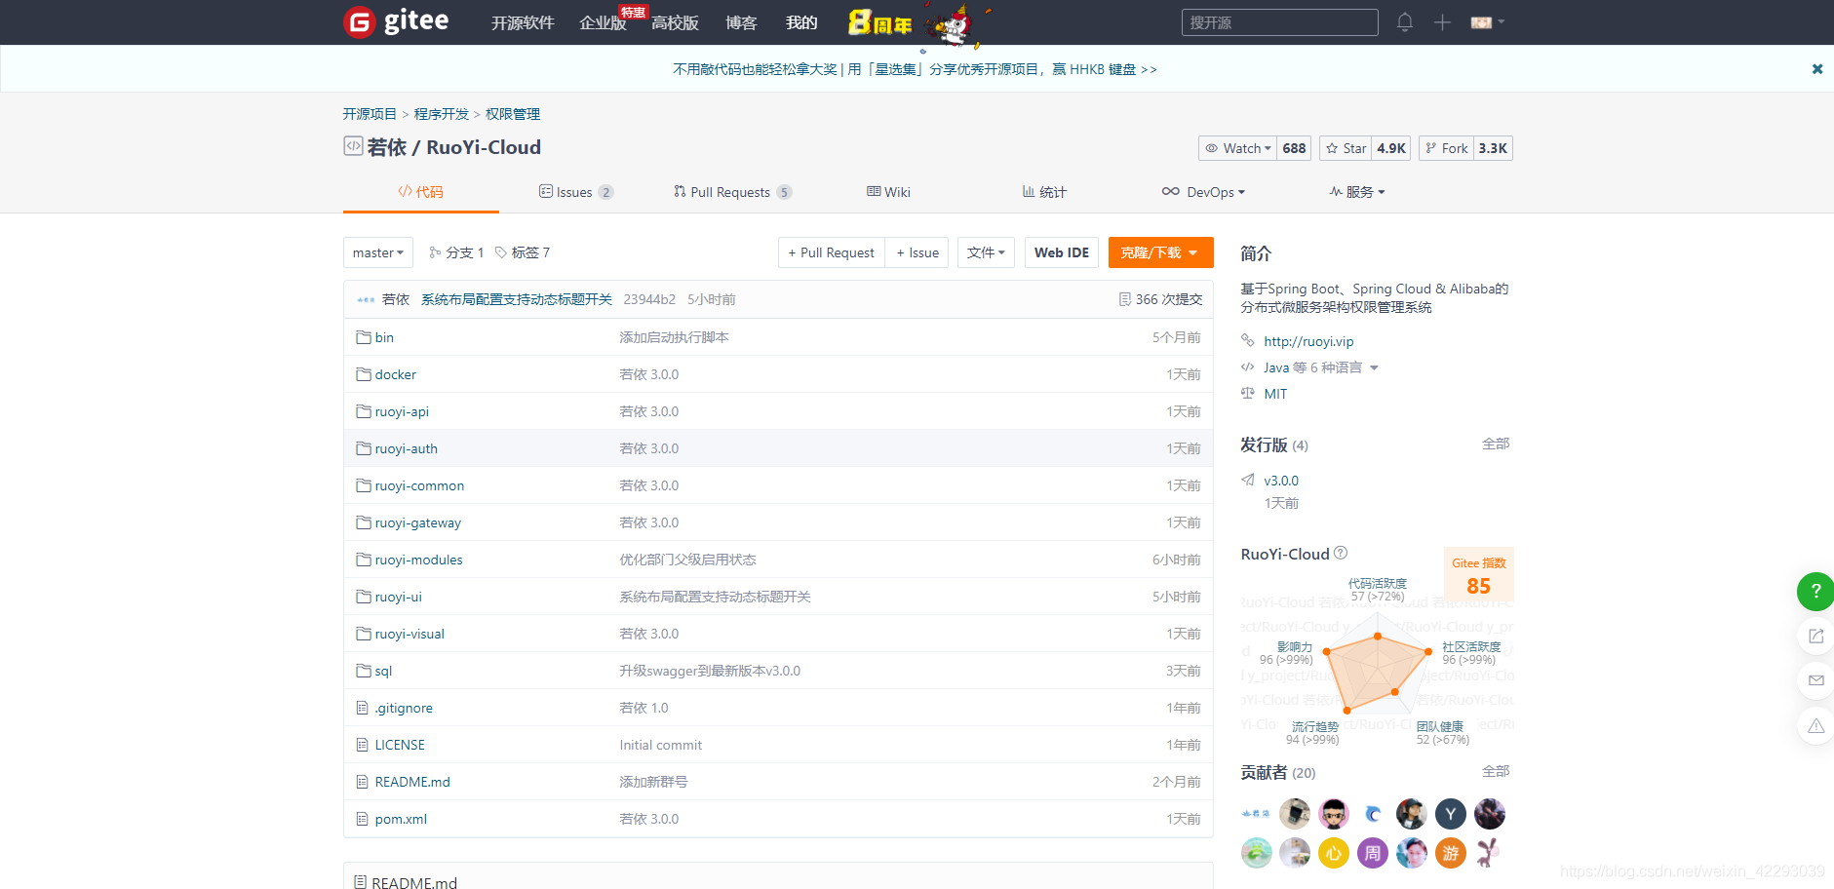1834x889 pixels.
Task: Expand the Java 等 6 种语言 dropdown
Action: (x=1321, y=367)
